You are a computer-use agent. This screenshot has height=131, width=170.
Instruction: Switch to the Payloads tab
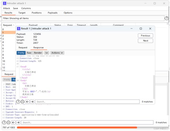click(x=53, y=13)
